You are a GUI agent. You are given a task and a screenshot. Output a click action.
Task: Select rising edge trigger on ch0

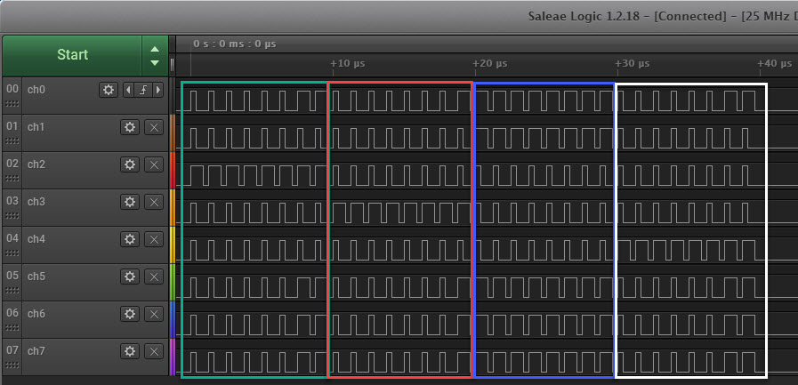tap(142, 90)
